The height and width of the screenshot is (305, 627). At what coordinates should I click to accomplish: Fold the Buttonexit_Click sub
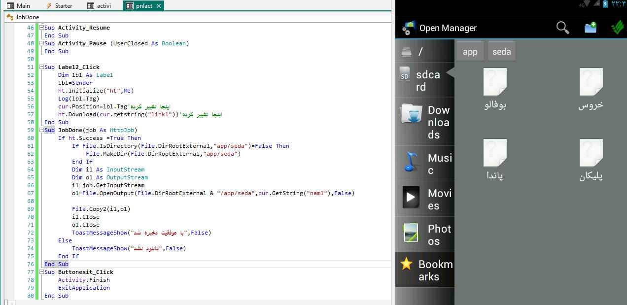pyautogui.click(x=41, y=272)
